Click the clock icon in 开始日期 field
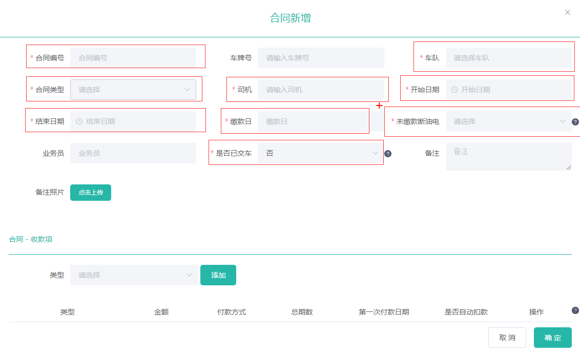Image resolution: width=580 pixels, height=356 pixels. 454,90
